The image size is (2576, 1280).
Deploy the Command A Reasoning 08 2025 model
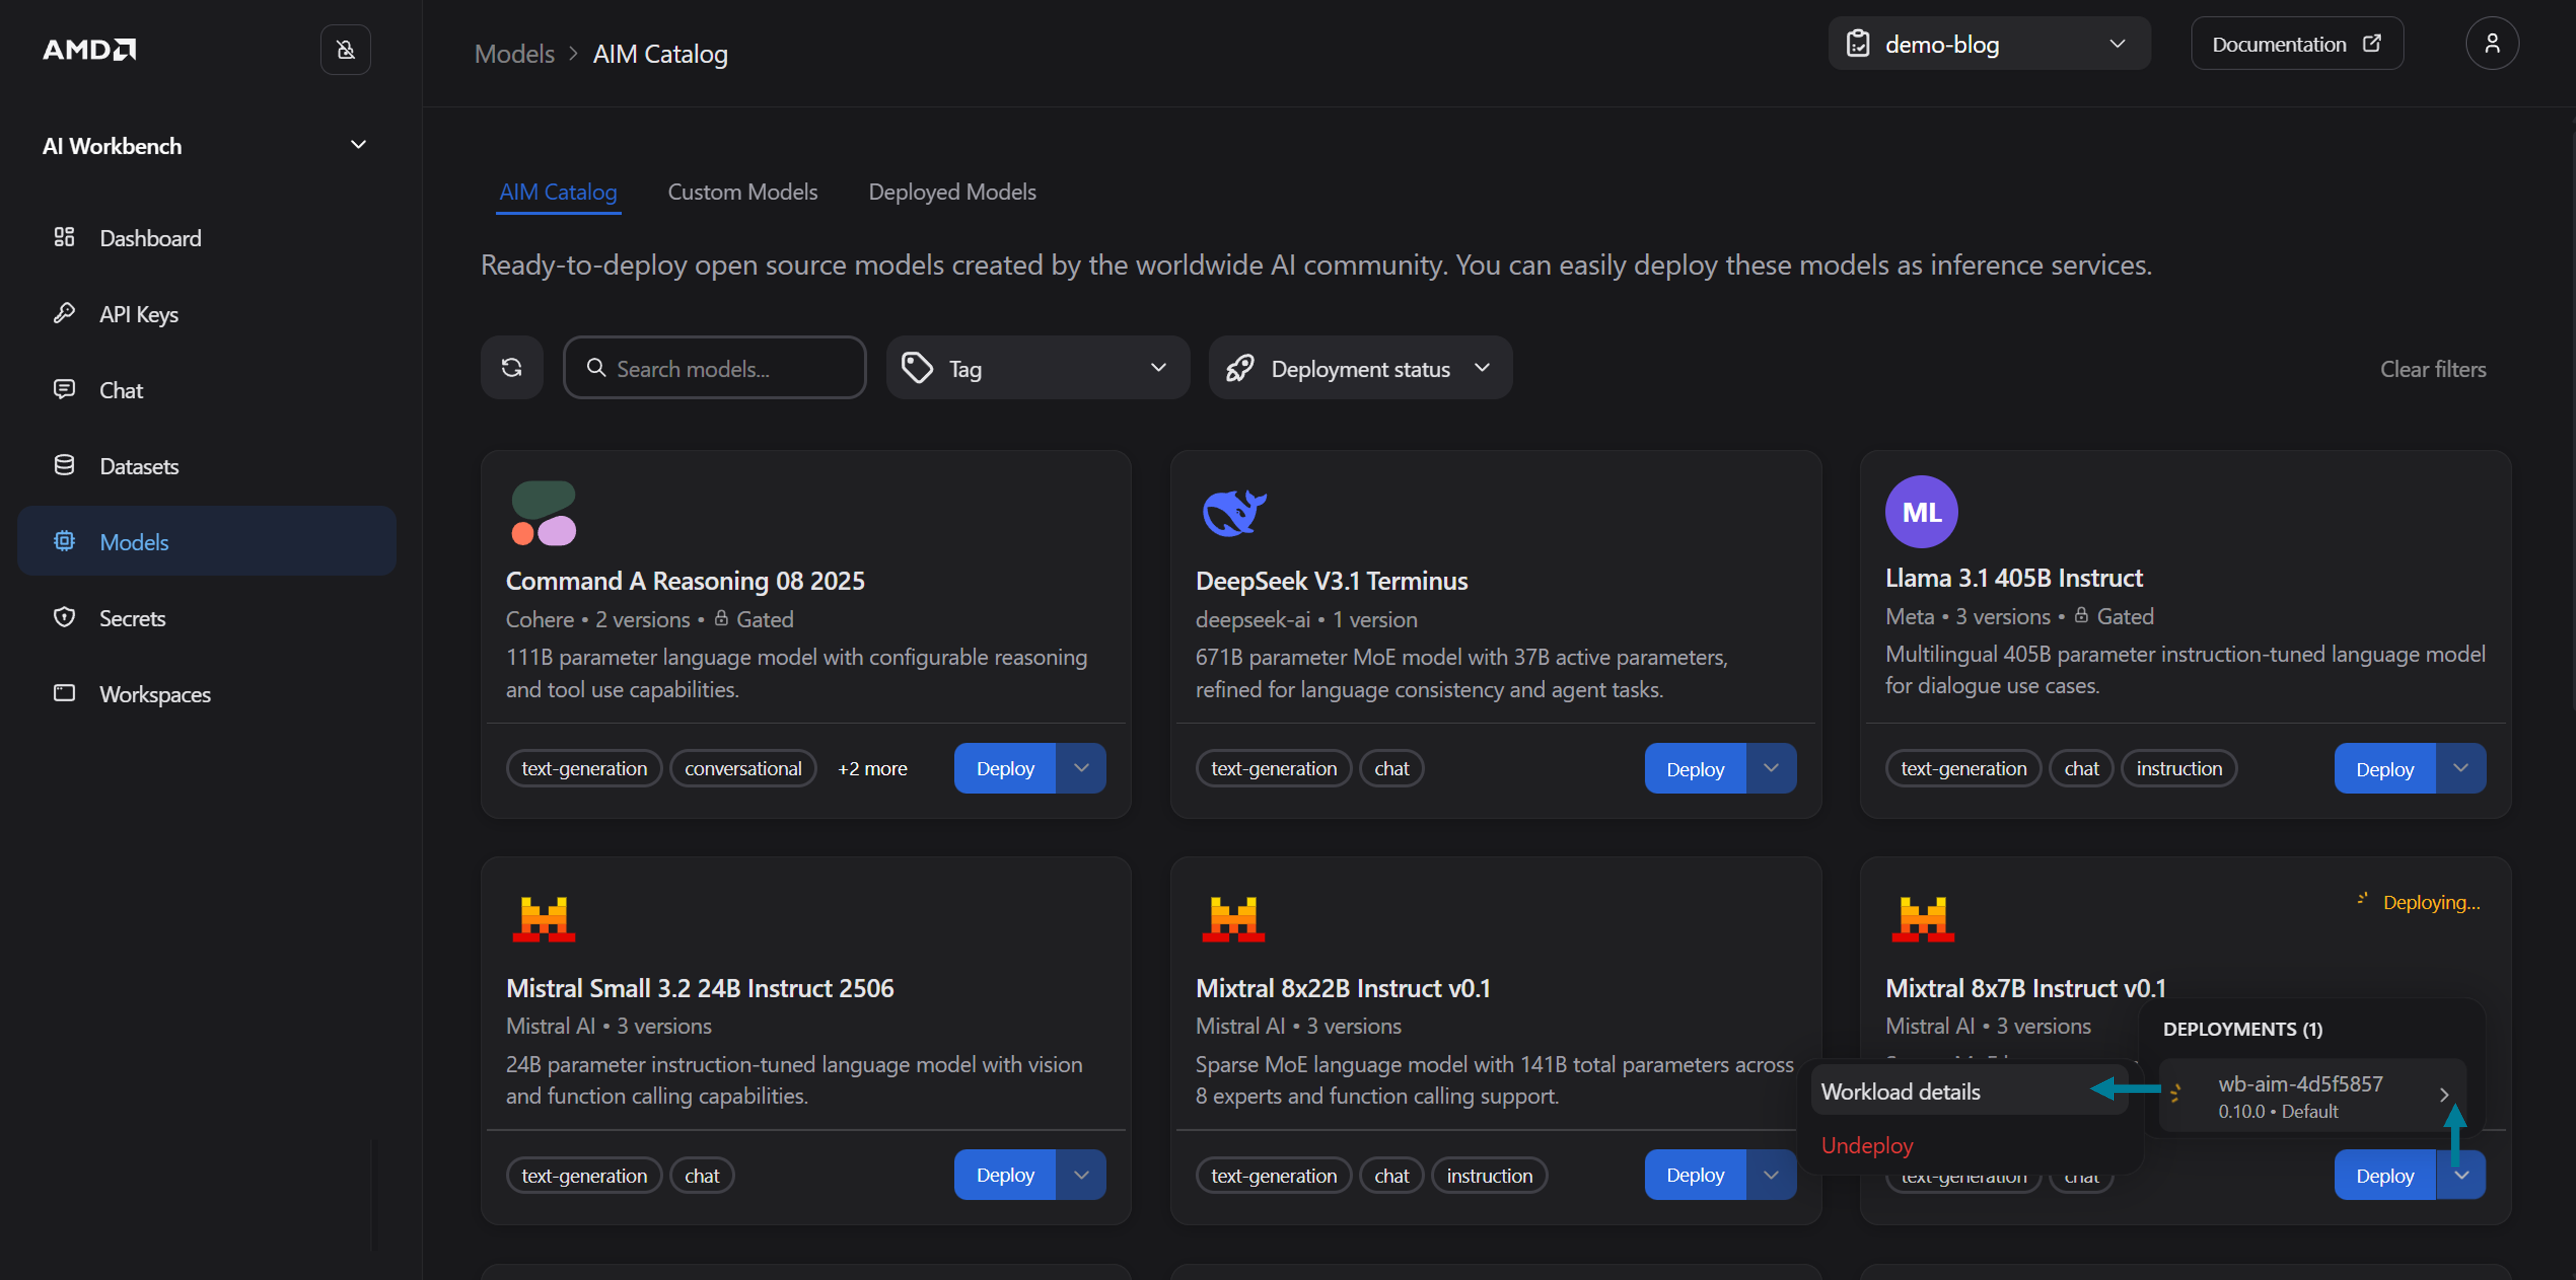[x=1004, y=768]
